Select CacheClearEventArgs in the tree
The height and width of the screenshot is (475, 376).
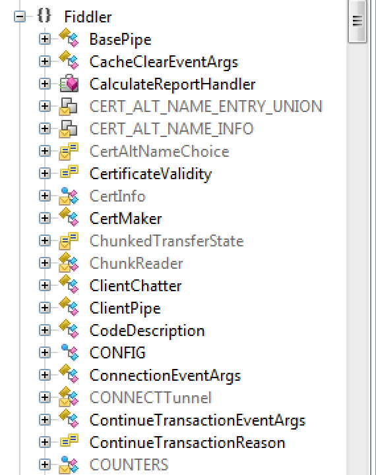[164, 62]
